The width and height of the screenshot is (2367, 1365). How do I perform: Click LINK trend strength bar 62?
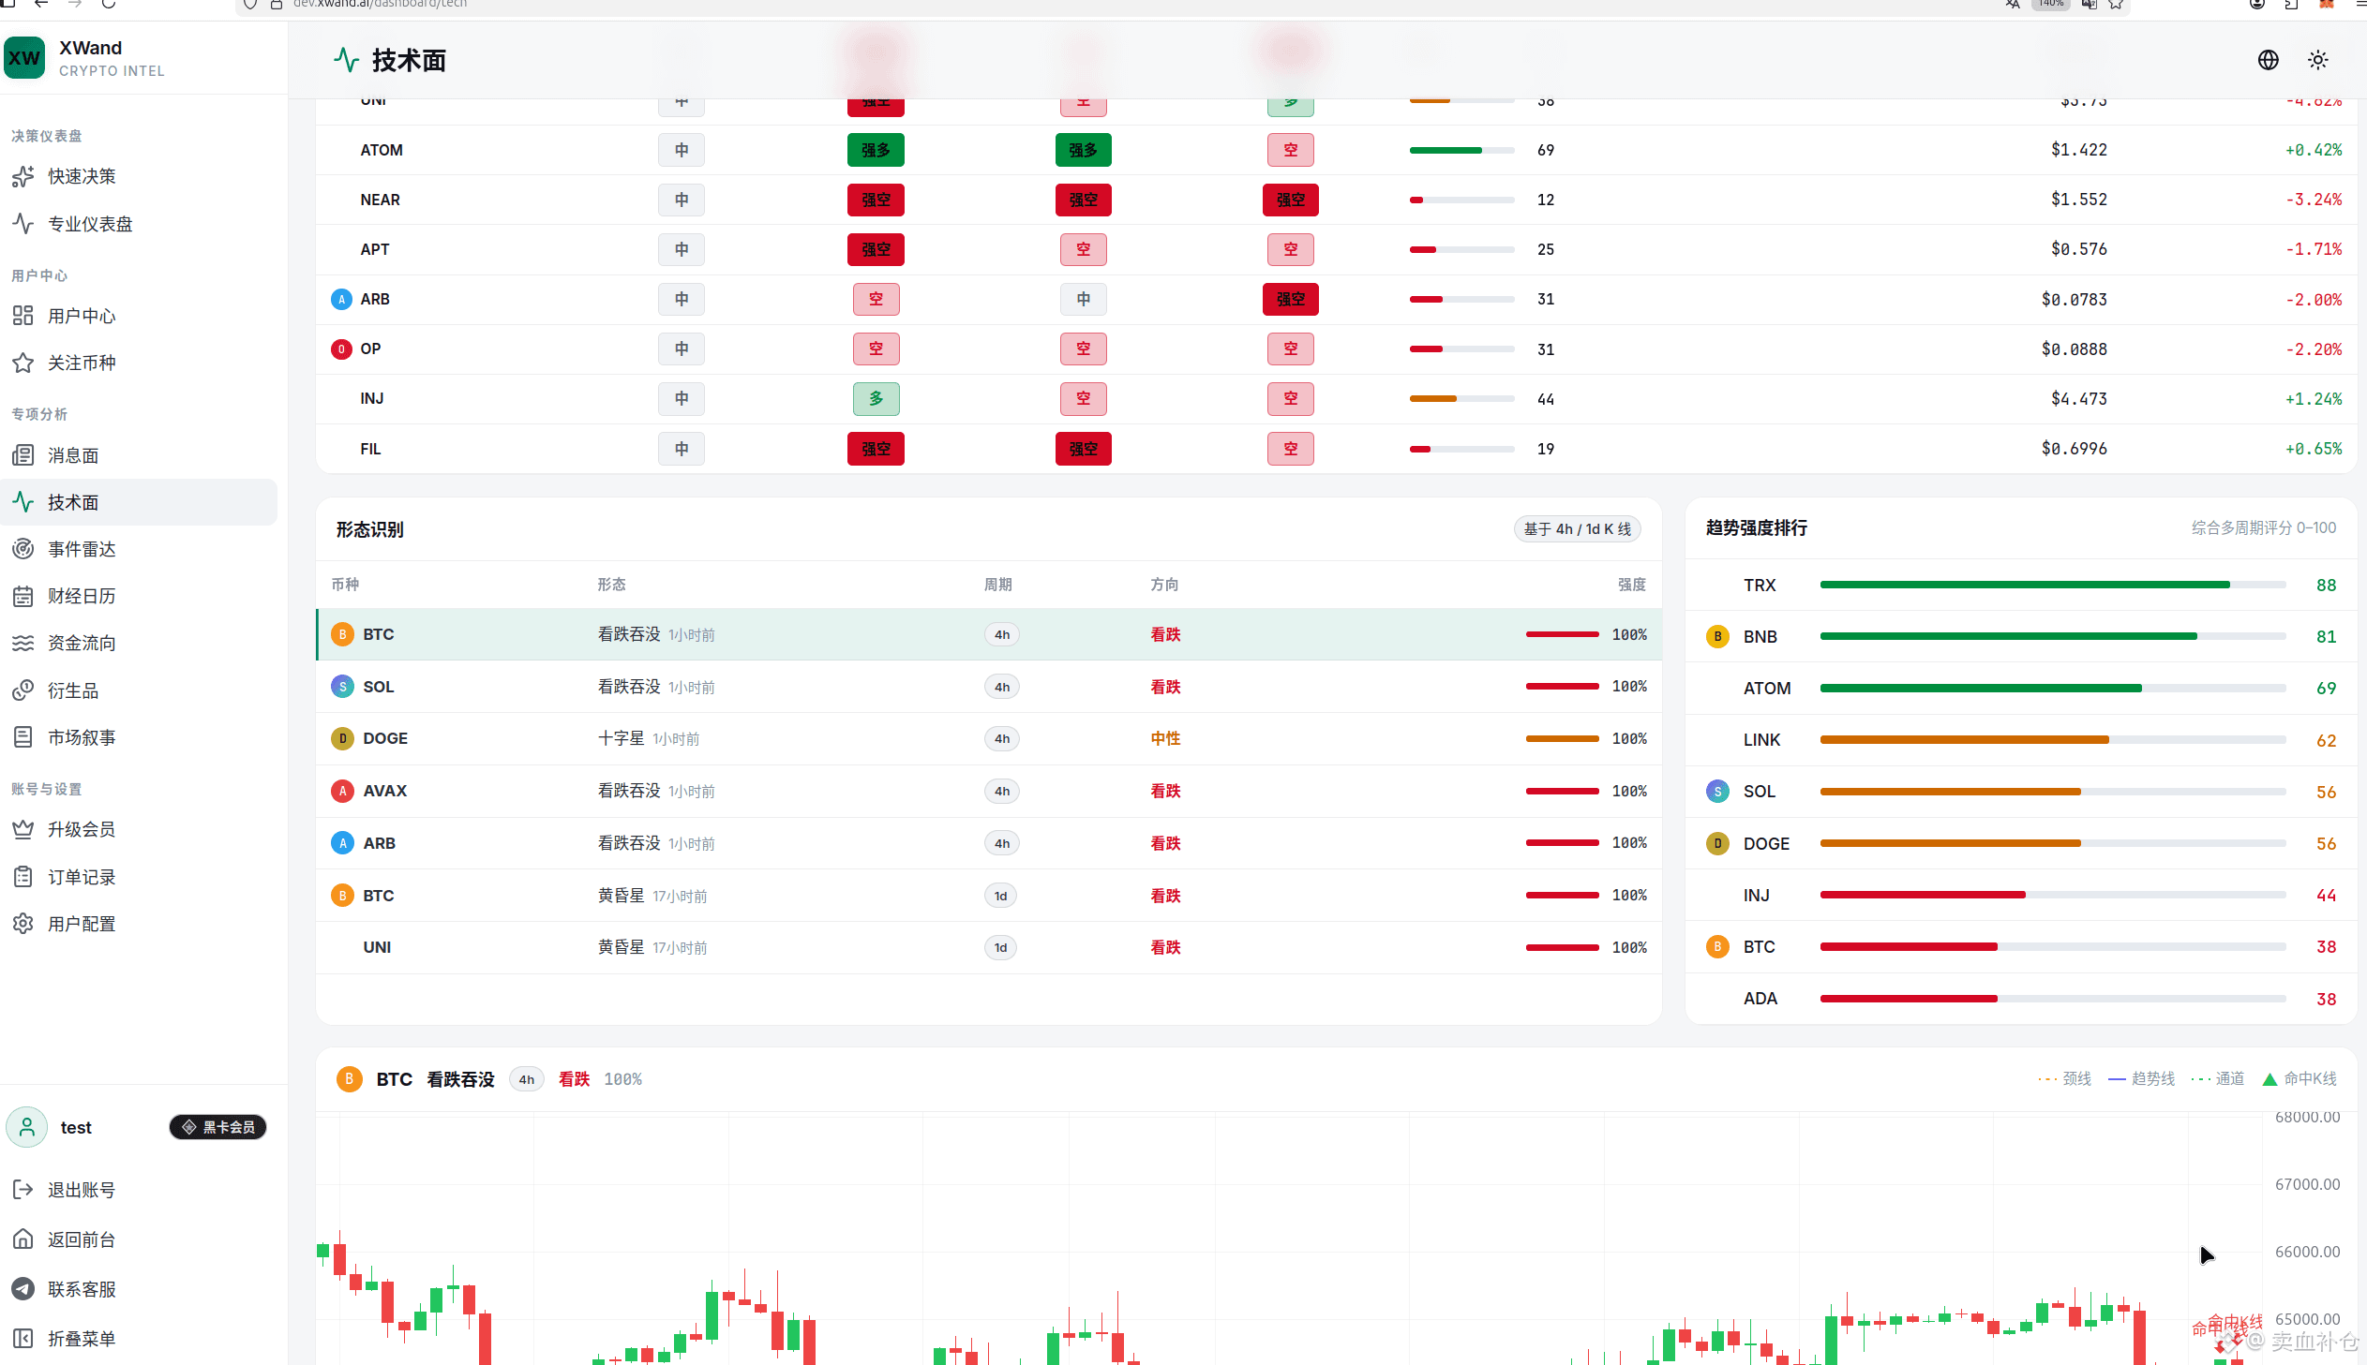[2052, 740]
